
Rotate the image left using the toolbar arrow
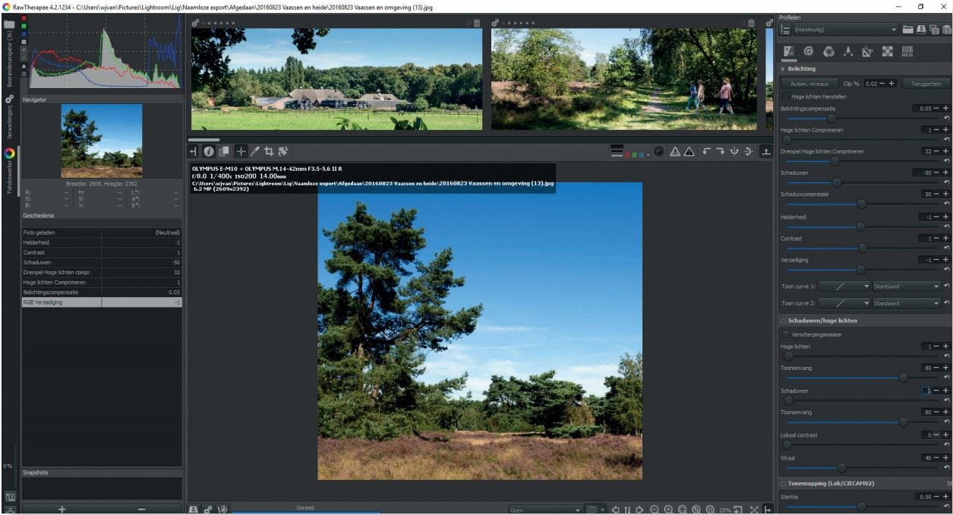pos(707,152)
